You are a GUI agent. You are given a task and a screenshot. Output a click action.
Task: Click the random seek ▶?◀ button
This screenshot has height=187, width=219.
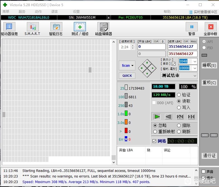[x=180, y=117]
